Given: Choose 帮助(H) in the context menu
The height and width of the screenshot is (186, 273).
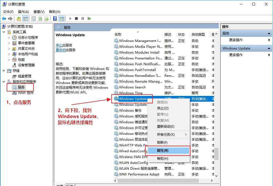Looking at the screenshot, I should [x=168, y=159].
